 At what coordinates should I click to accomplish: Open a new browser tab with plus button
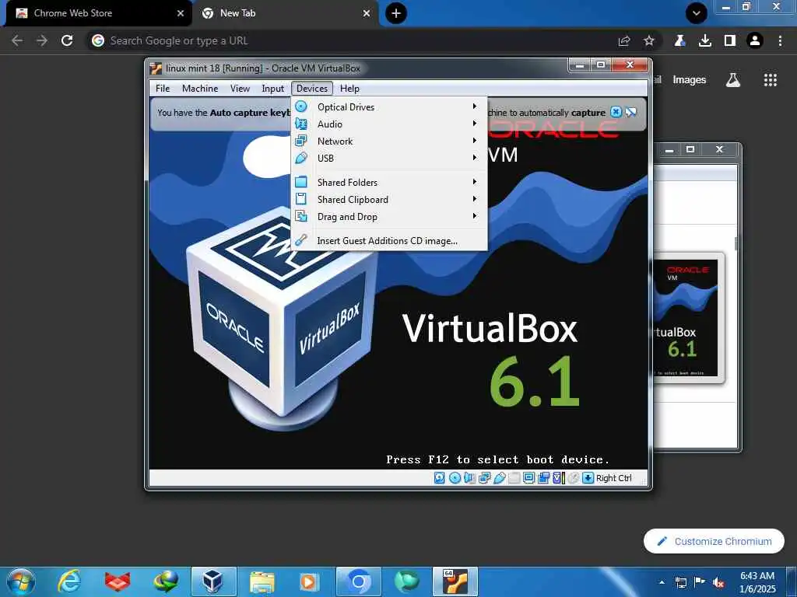(396, 13)
